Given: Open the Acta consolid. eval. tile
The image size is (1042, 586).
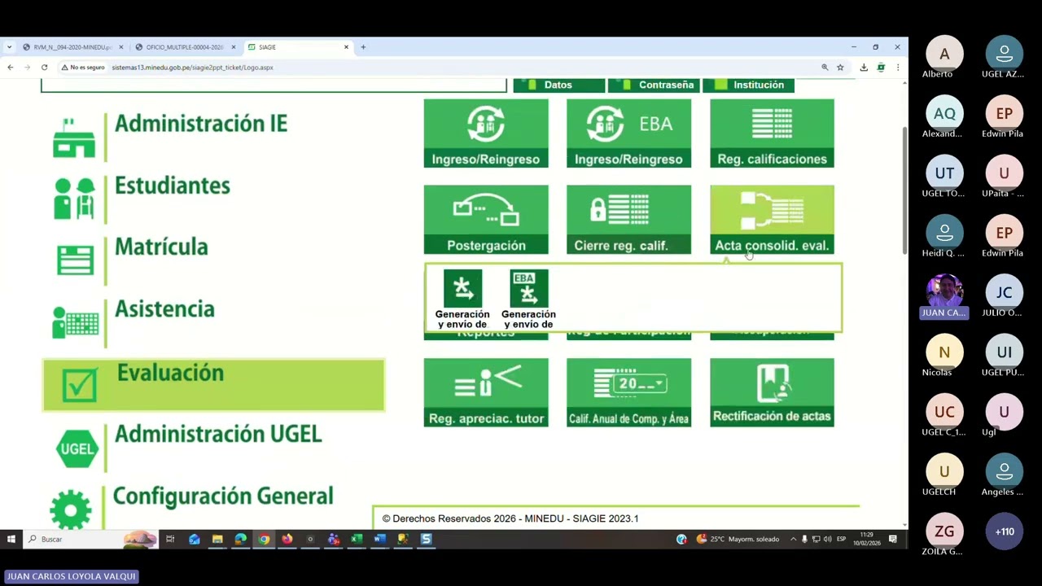Looking at the screenshot, I should tap(772, 220).
